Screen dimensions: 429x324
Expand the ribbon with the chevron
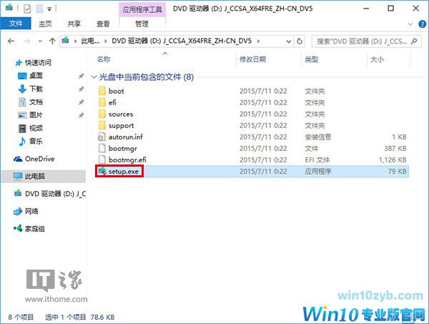[x=410, y=24]
